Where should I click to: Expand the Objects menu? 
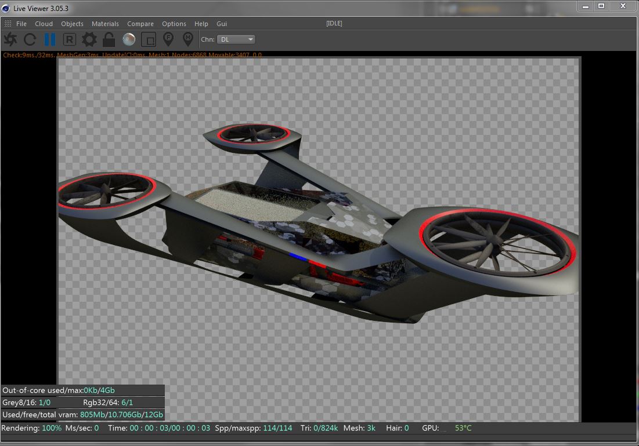[x=72, y=24]
